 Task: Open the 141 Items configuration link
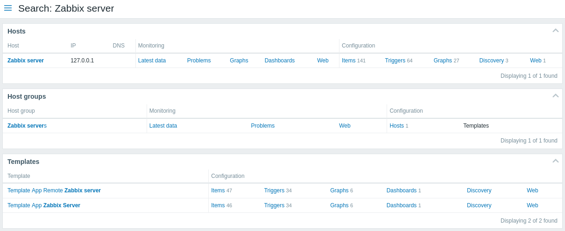tap(349, 61)
